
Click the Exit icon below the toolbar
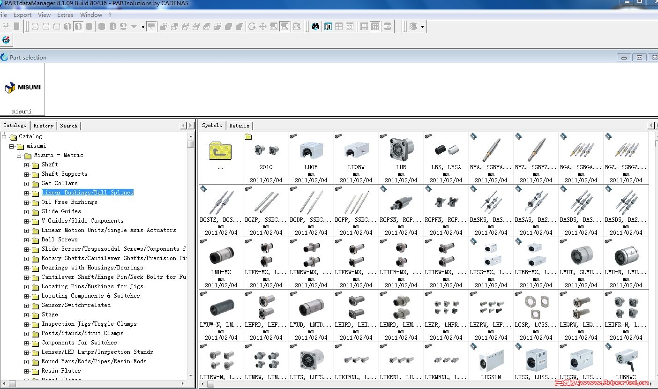click(6, 40)
